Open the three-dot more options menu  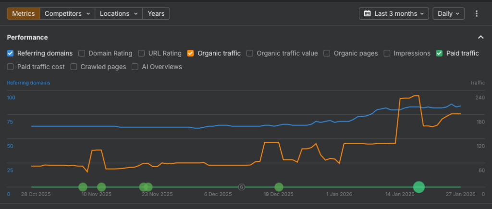click(x=476, y=13)
